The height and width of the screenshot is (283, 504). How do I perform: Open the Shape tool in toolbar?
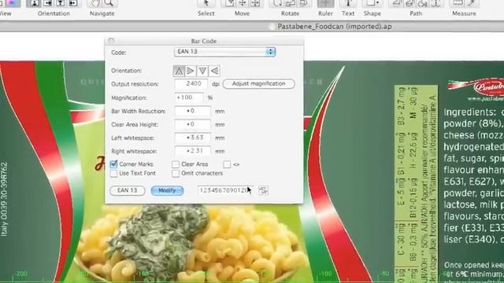[x=372, y=3]
